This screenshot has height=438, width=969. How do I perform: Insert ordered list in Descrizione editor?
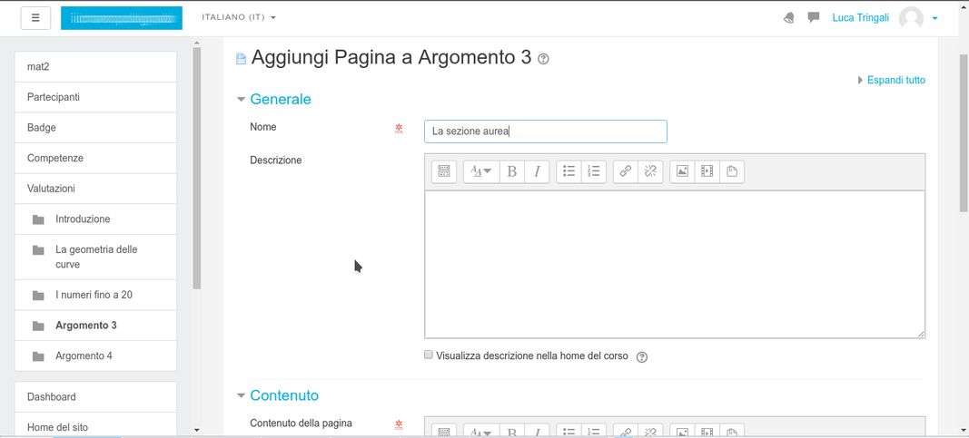[x=594, y=171]
